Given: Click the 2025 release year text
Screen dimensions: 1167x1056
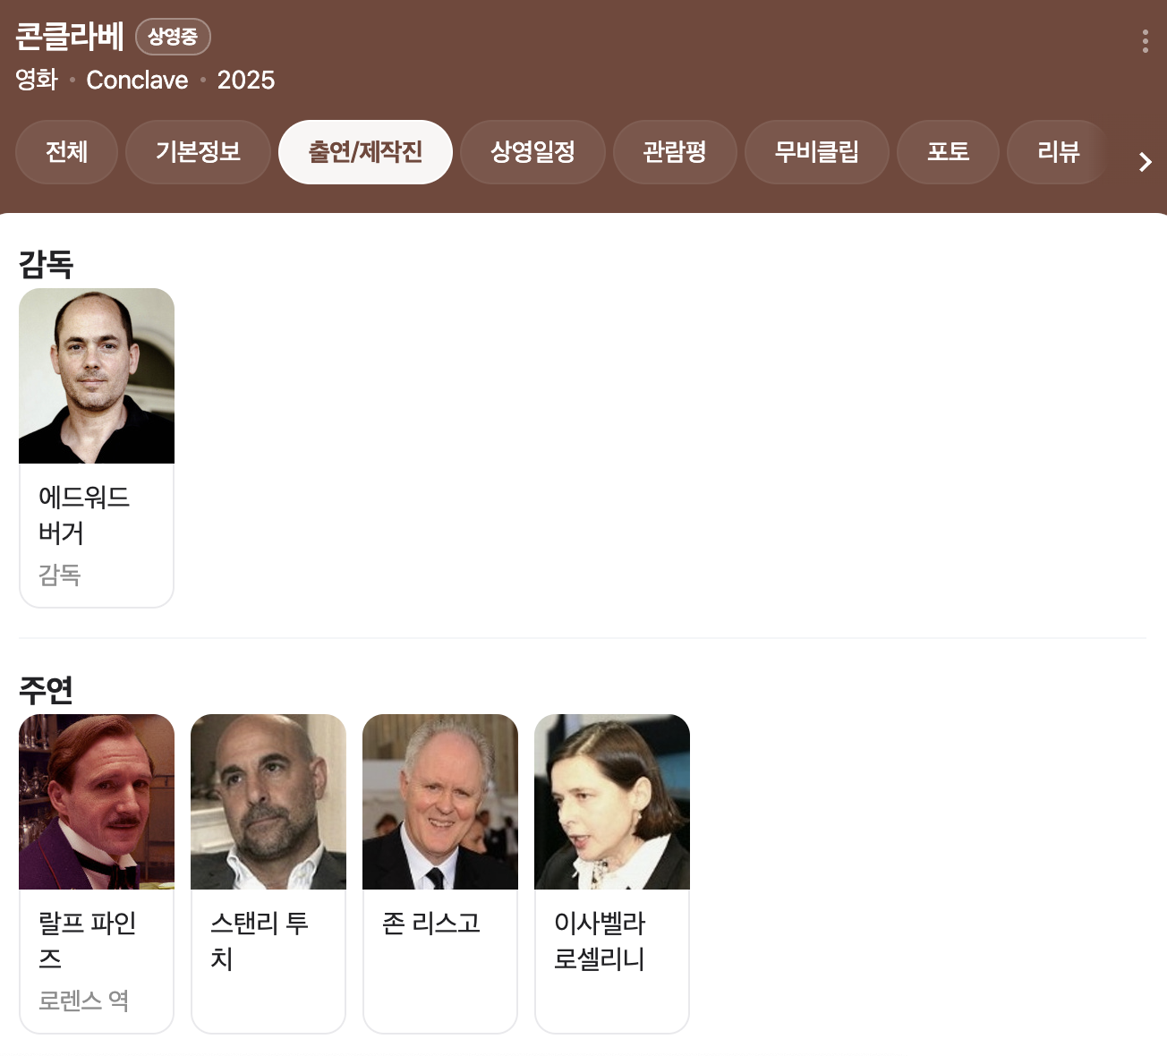Looking at the screenshot, I should 246,81.
